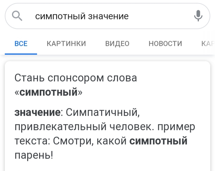Screen dimensions: 215x171
Task: Click bold "симпотный" in the example sentence
Action: coord(158,140)
